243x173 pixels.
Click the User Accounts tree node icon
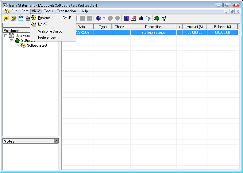point(11,36)
